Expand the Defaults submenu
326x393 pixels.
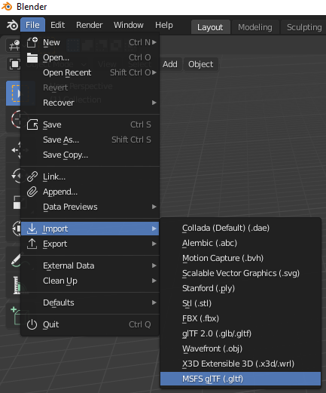90,302
